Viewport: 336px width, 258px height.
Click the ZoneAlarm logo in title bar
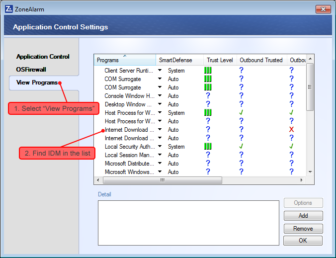(x=8, y=9)
